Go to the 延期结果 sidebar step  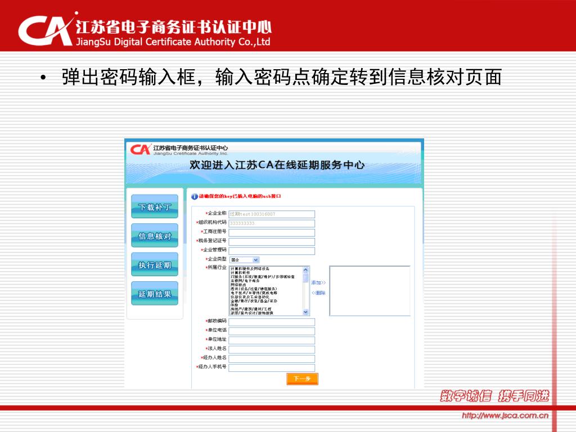click(155, 294)
